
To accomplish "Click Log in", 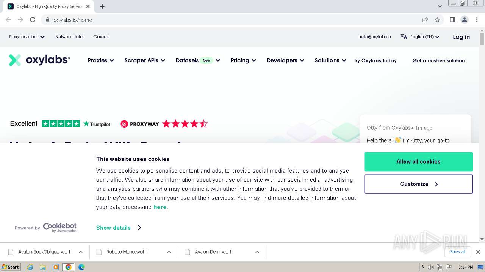I will pyautogui.click(x=461, y=37).
